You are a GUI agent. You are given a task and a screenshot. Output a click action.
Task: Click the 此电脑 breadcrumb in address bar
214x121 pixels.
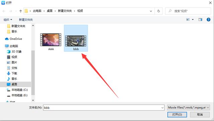(37, 11)
